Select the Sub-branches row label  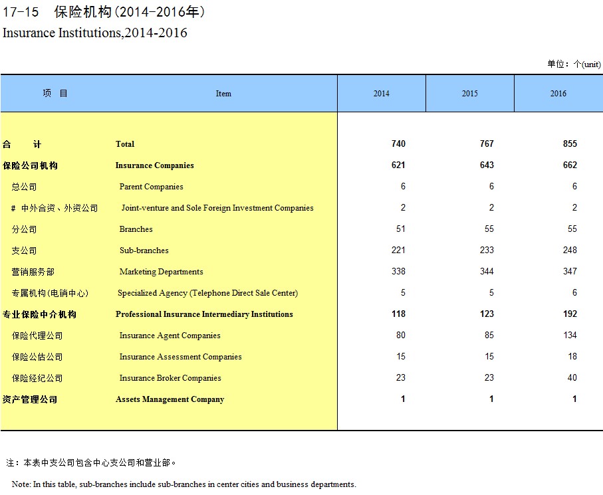pyautogui.click(x=144, y=250)
